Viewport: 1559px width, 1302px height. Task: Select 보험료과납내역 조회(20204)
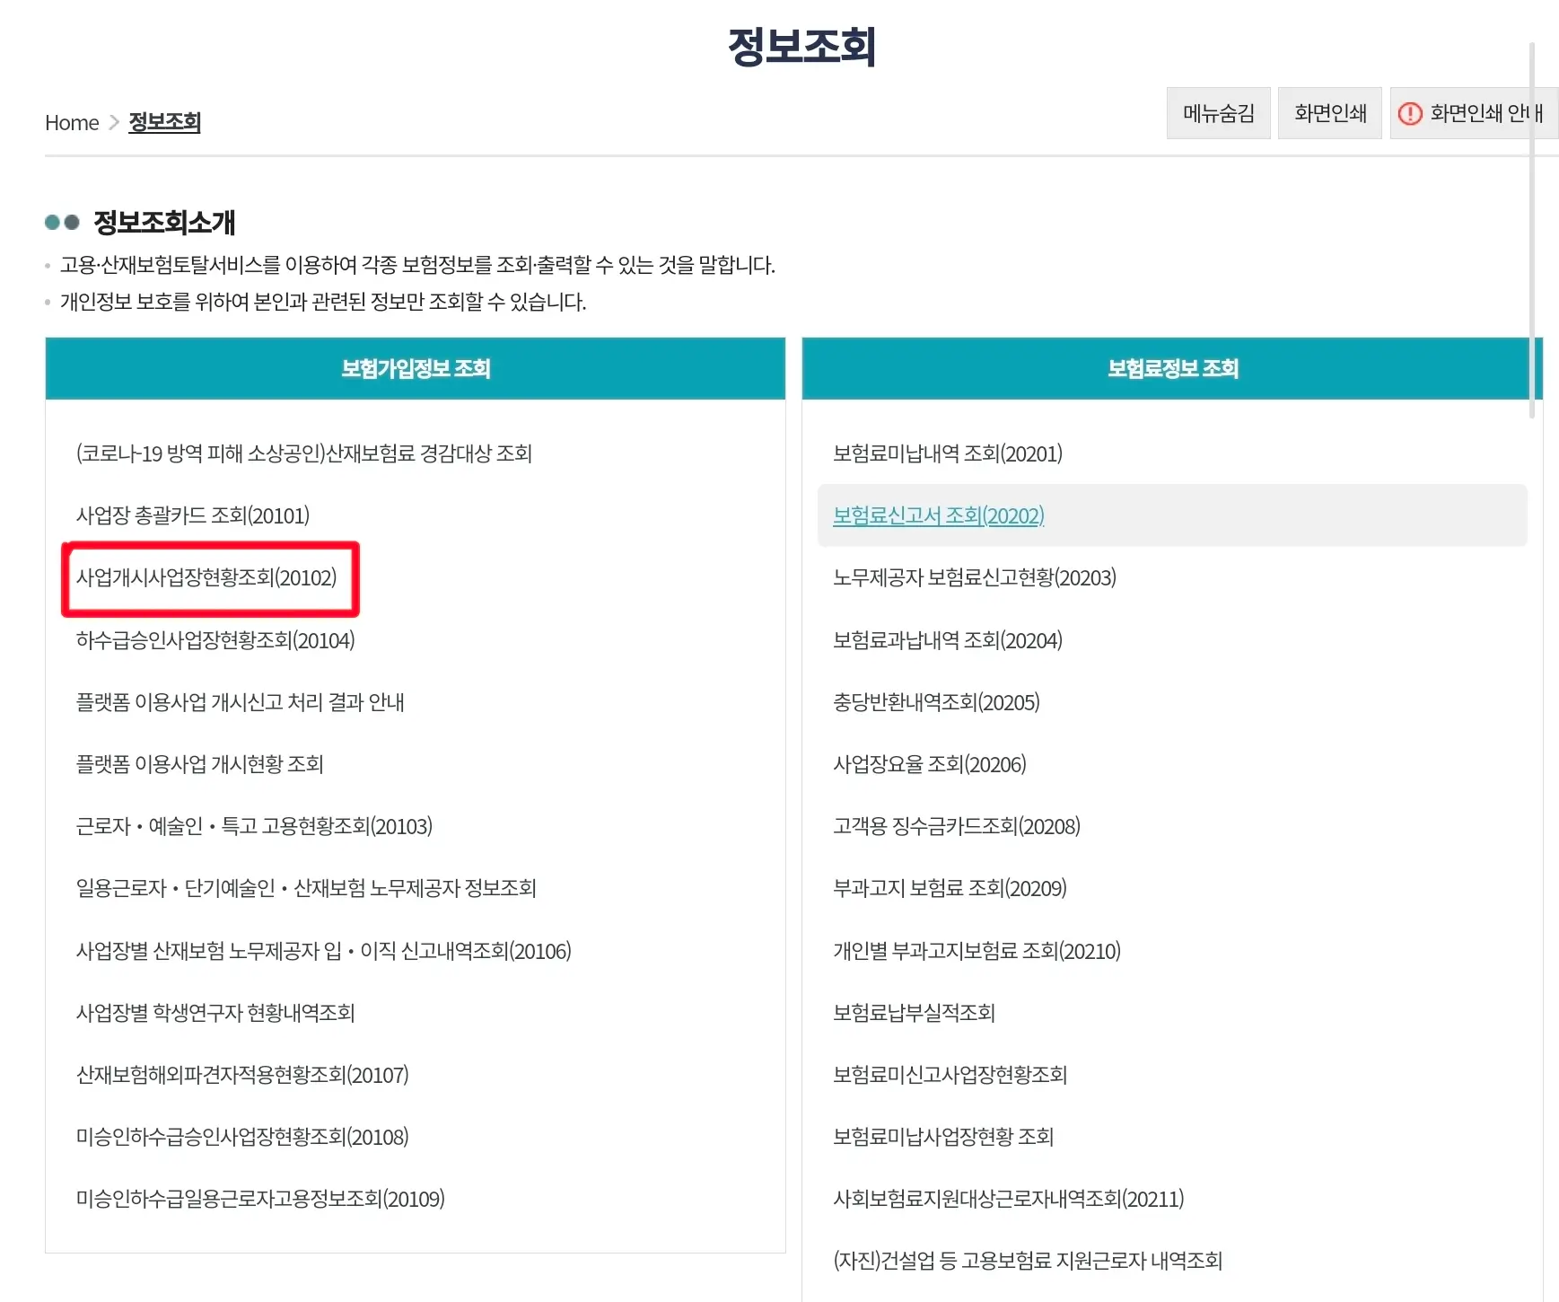point(947,640)
